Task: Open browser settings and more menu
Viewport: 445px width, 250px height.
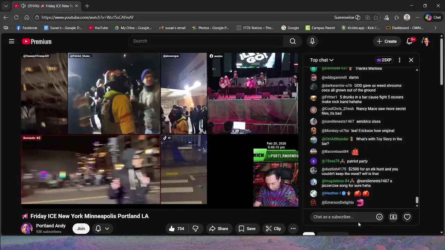Action: pos(418,17)
